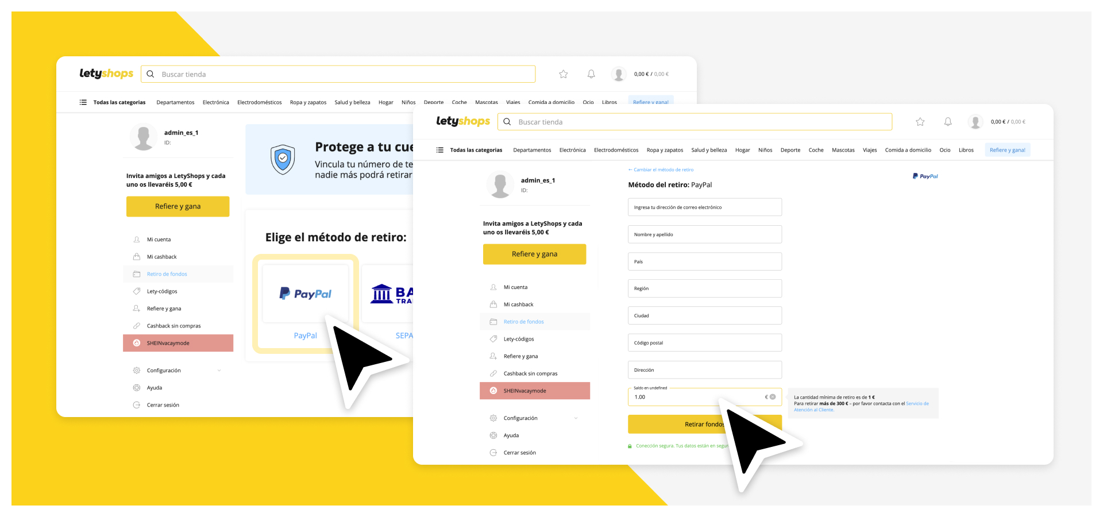This screenshot has width=1103, height=517.
Task: Click Buscar tienda search box in back window
Action: (338, 74)
